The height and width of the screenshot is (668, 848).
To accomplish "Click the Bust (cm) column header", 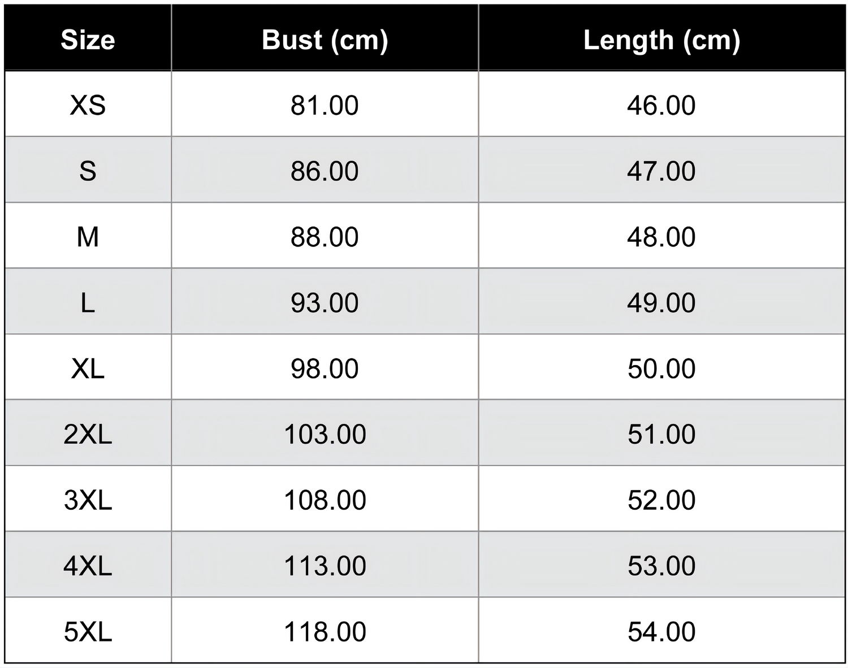I will click(x=325, y=40).
